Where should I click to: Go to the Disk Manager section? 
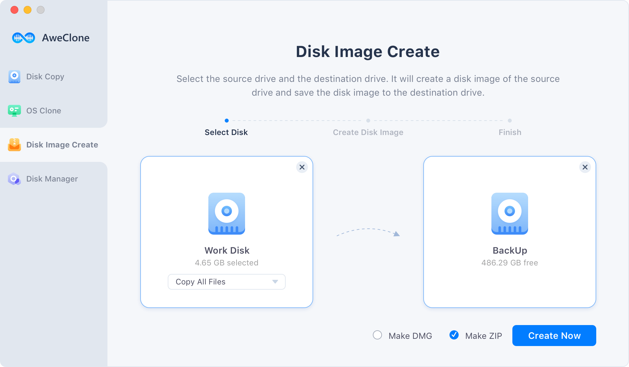(54, 179)
